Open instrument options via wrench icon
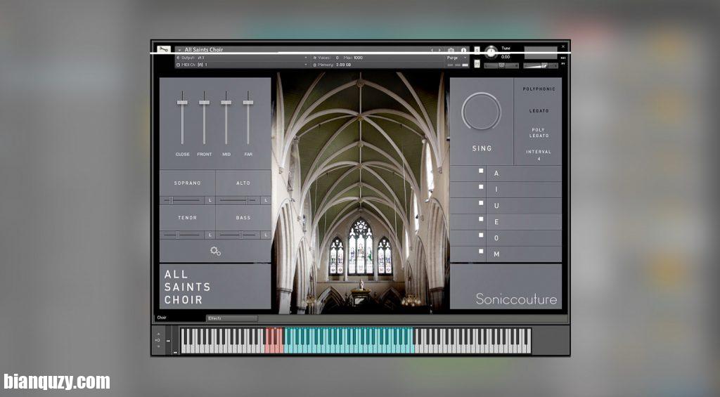The height and width of the screenshot is (397, 720). [163, 49]
